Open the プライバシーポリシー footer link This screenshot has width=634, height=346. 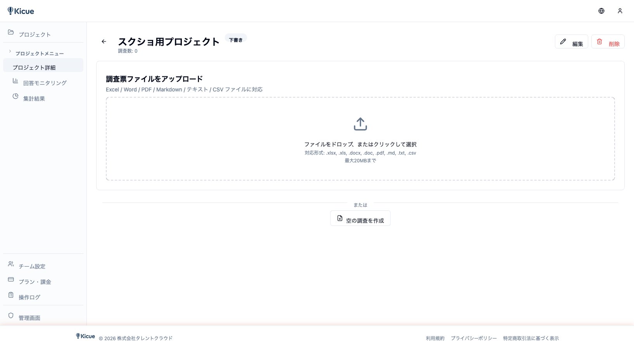point(473,338)
